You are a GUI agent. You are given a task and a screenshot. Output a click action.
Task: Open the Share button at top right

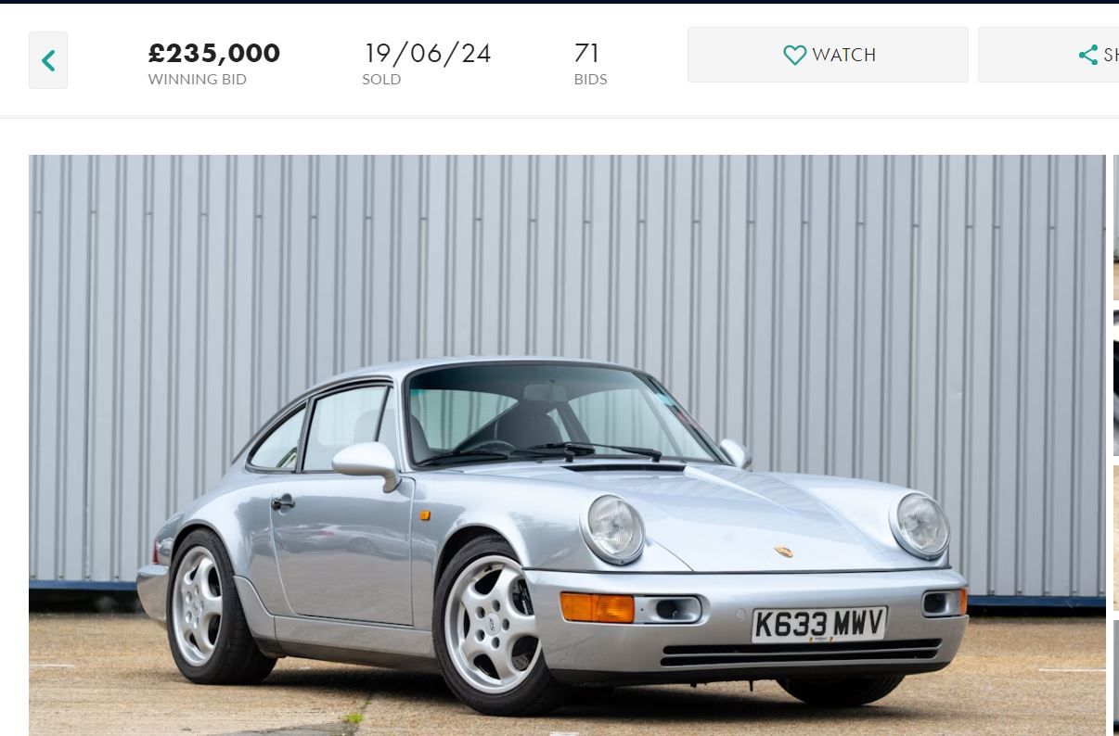(1048, 55)
